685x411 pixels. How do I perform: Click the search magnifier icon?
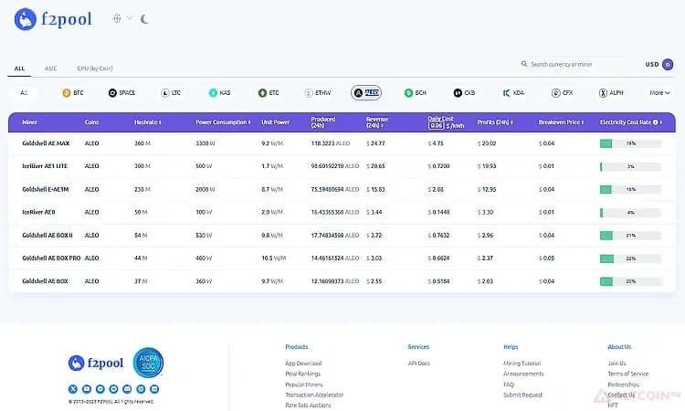(524, 64)
